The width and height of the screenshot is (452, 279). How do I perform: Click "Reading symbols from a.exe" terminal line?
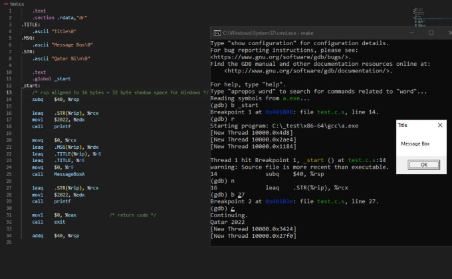pyautogui.click(x=261, y=98)
